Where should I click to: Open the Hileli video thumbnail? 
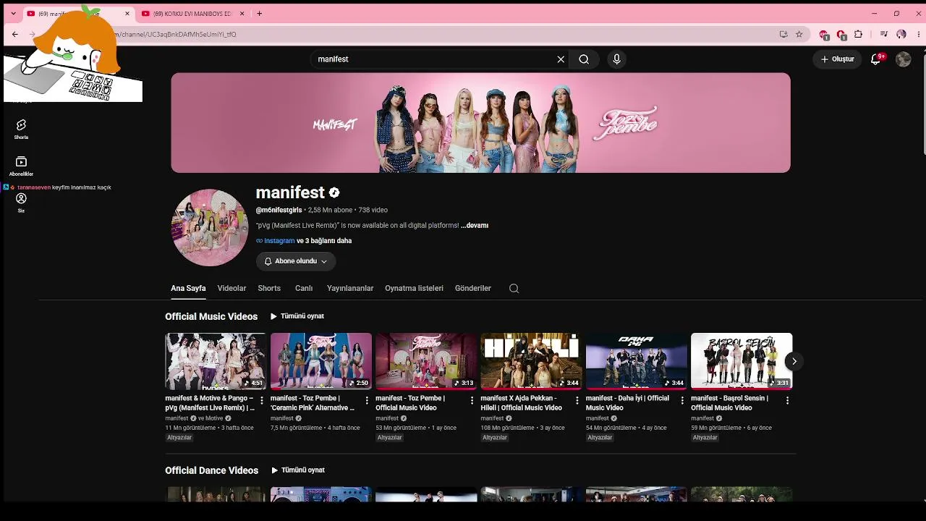531,361
